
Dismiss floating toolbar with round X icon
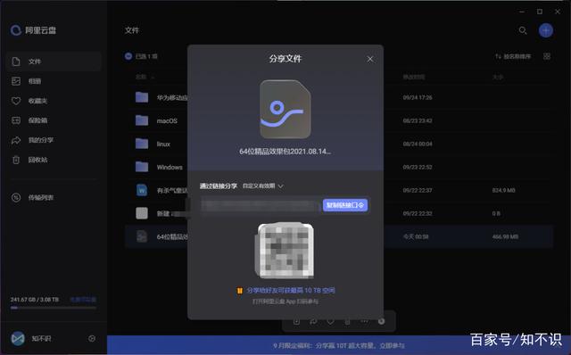381,321
